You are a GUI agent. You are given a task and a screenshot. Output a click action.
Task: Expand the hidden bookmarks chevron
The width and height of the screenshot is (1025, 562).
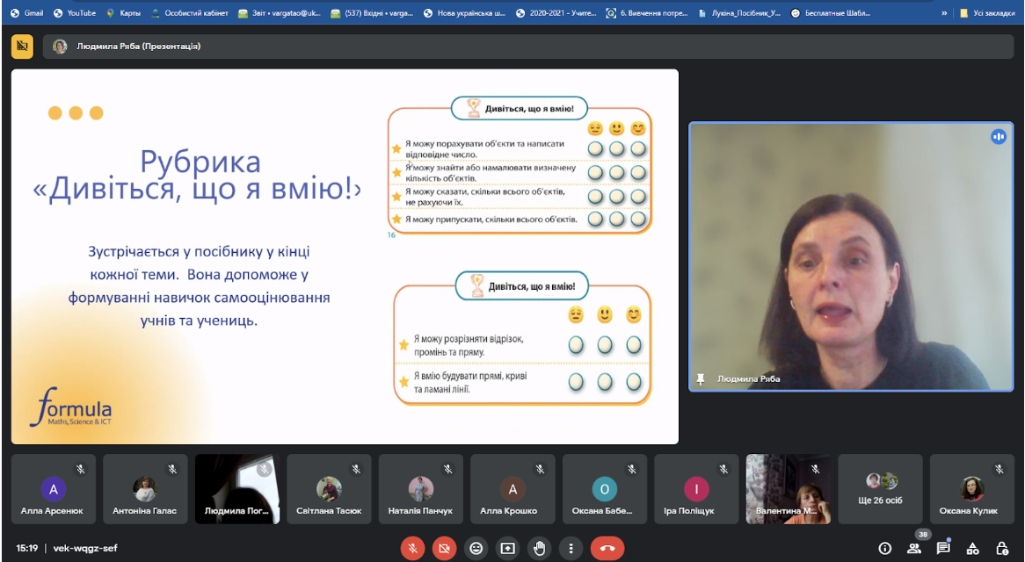[944, 13]
